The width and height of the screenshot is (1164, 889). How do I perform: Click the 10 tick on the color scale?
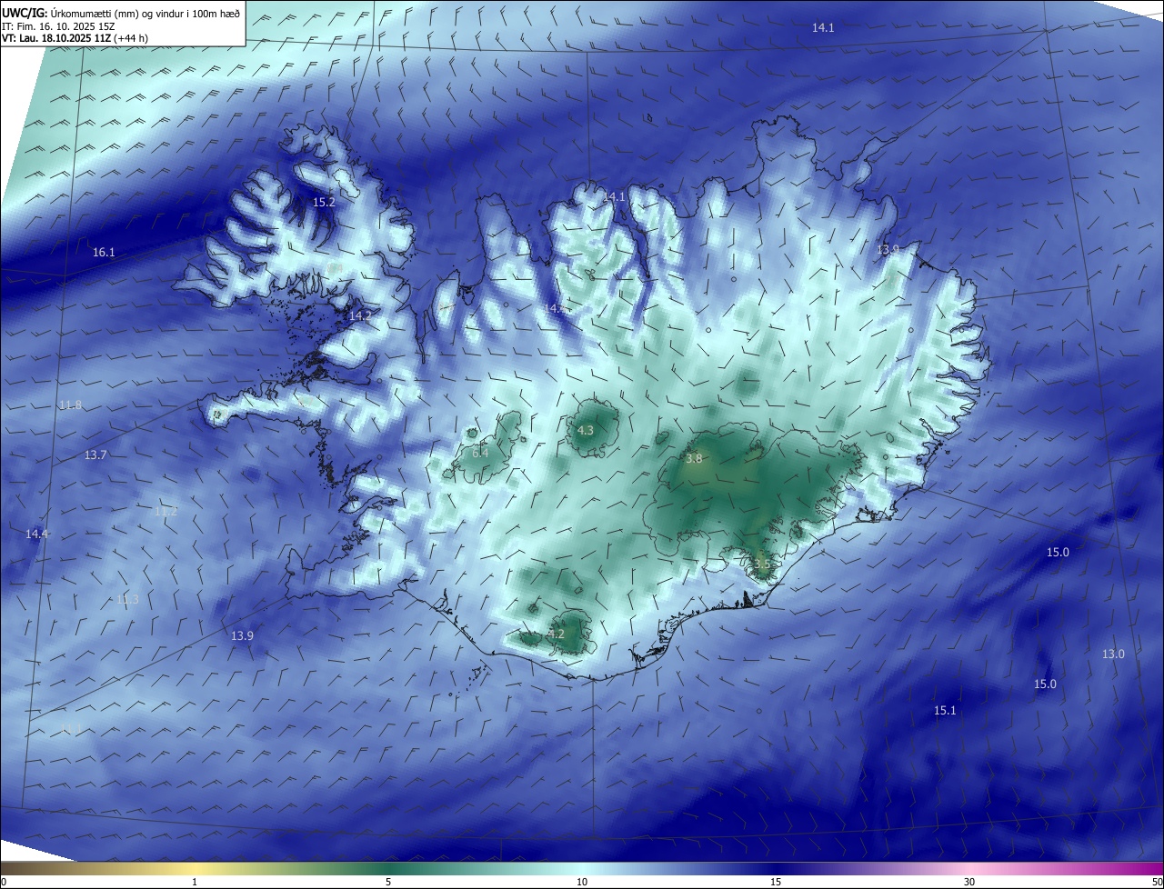(582, 882)
